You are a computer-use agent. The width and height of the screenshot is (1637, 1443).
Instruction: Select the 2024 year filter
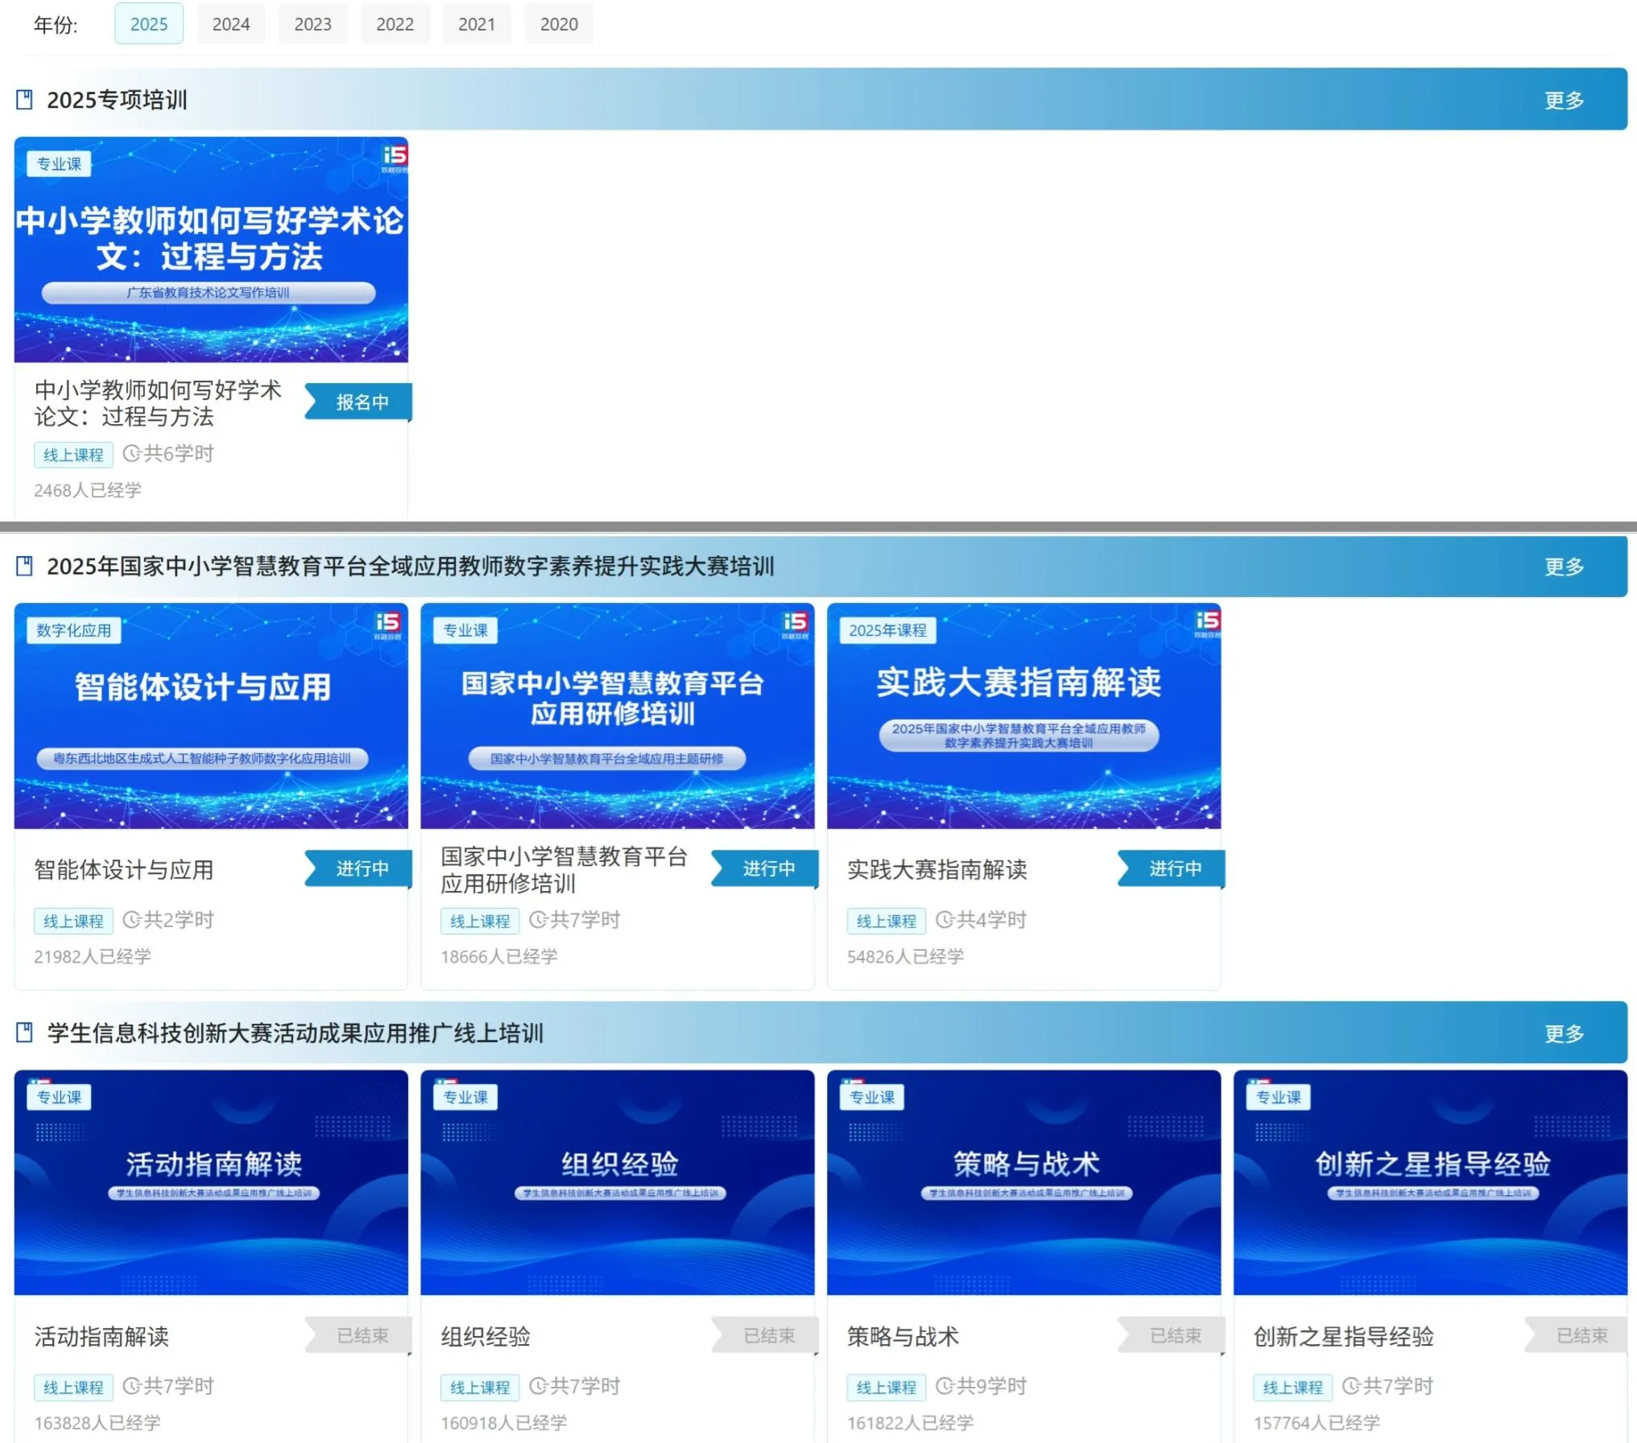click(231, 24)
